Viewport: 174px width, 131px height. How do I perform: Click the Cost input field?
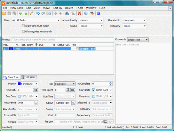coord(65,115)
